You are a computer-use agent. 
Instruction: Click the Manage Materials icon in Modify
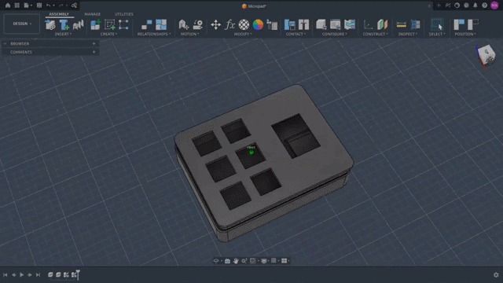tap(272, 24)
